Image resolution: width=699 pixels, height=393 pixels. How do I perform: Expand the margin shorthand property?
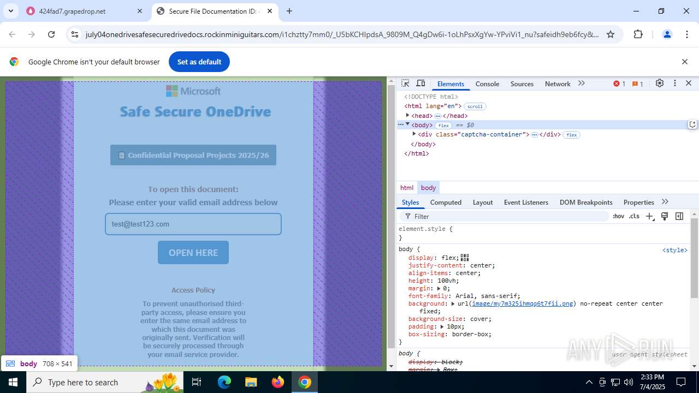[x=439, y=288]
